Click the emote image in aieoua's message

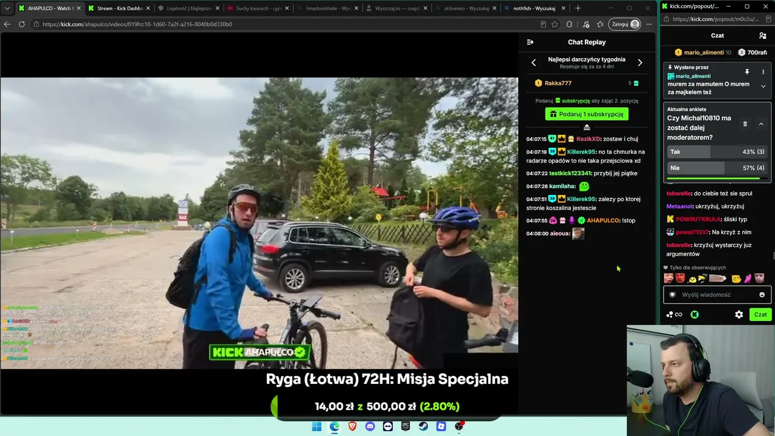click(x=578, y=234)
